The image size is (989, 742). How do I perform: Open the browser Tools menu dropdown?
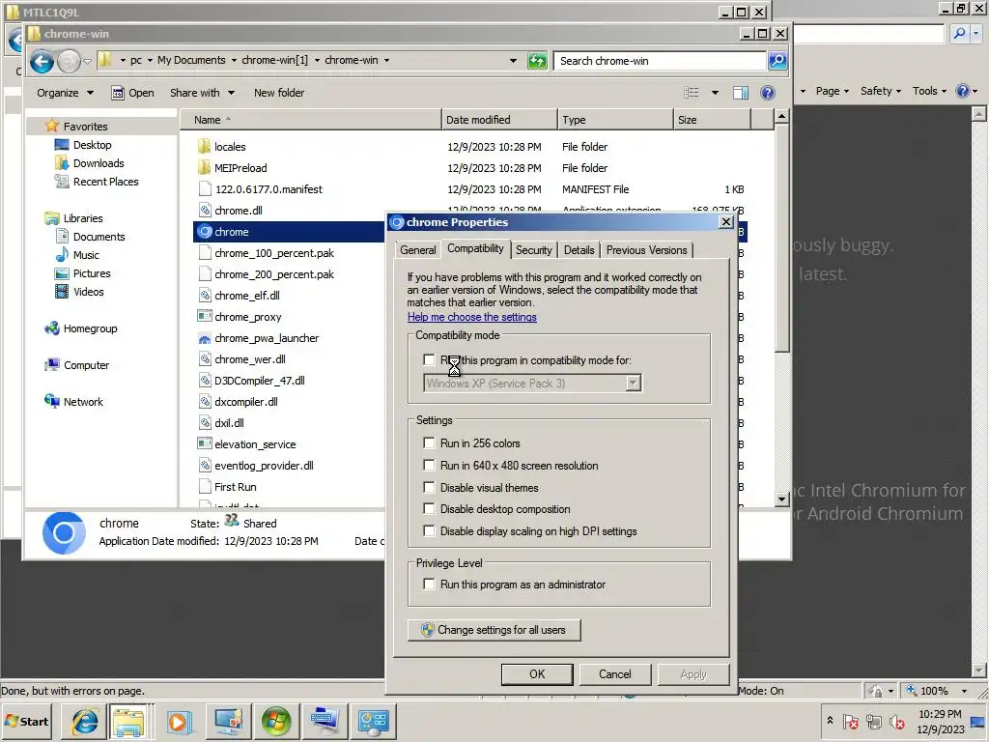[929, 91]
